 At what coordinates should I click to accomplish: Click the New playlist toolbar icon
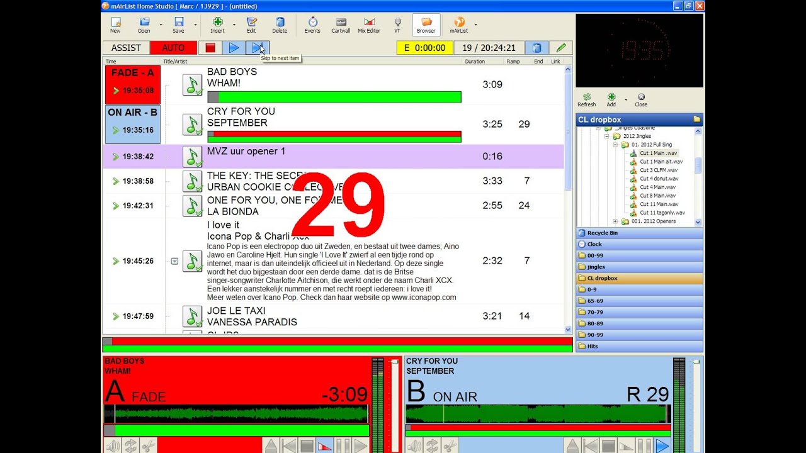click(115, 25)
